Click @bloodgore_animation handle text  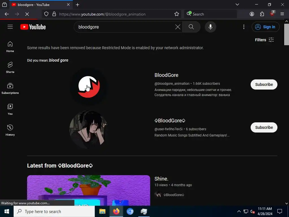pos(172,84)
